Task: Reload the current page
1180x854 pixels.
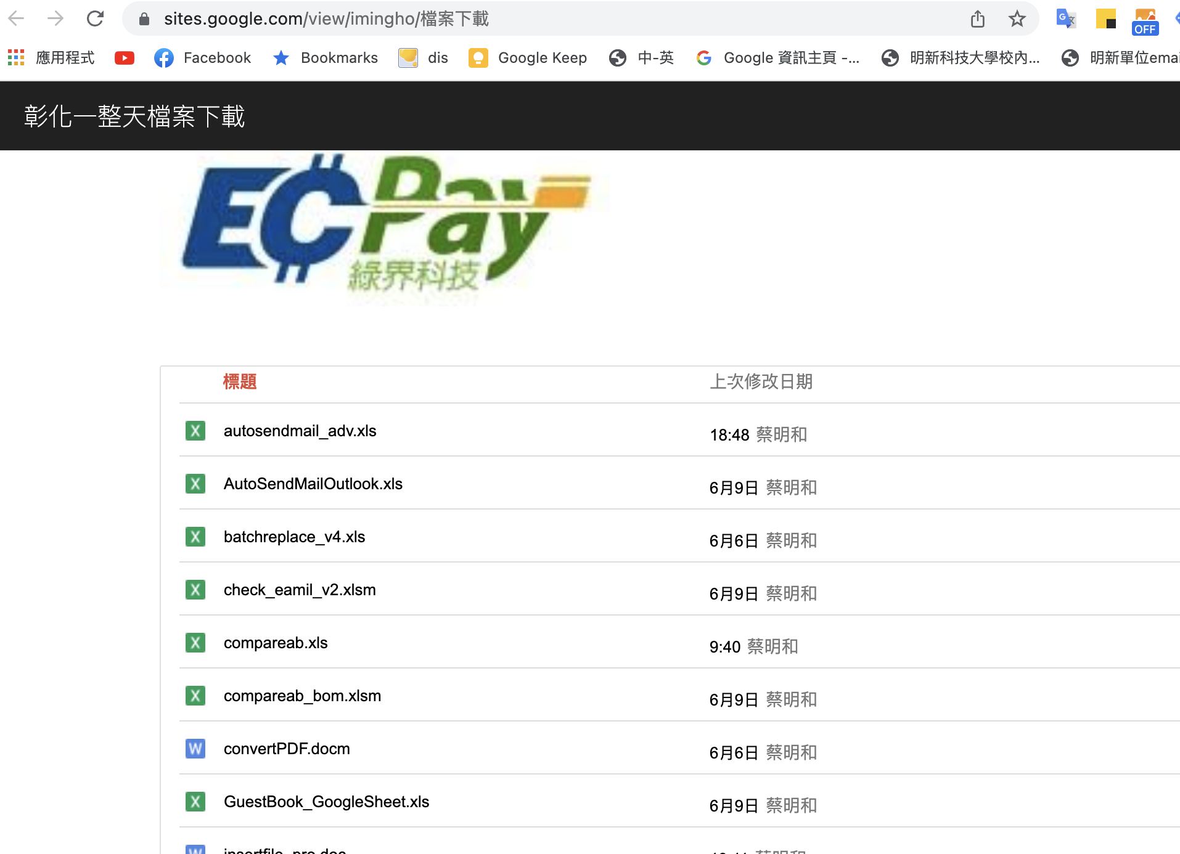Action: (95, 18)
